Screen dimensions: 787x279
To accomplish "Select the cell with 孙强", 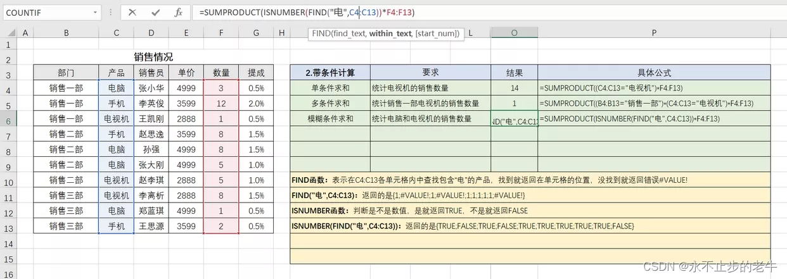I will 151,149.
